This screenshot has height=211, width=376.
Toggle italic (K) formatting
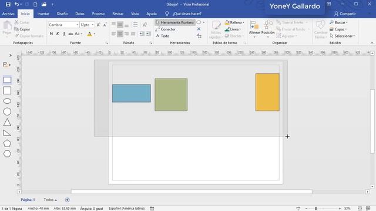click(x=58, y=34)
